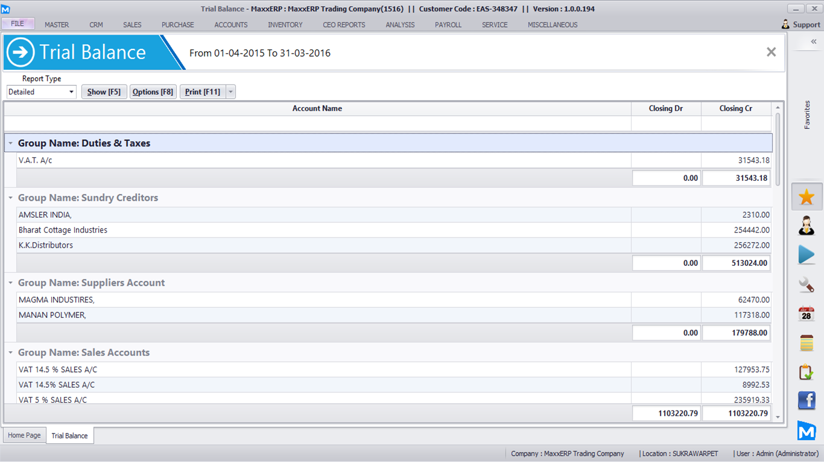824x463 pixels.
Task: Click the Facebook icon in sidebar
Action: 807,400
